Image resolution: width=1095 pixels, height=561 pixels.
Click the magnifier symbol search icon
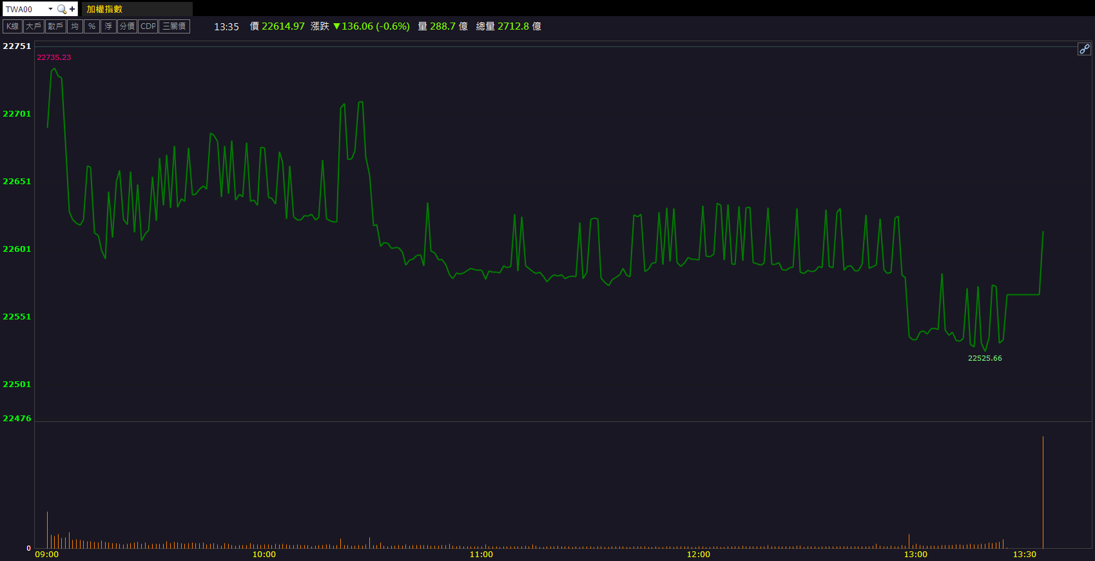[62, 9]
